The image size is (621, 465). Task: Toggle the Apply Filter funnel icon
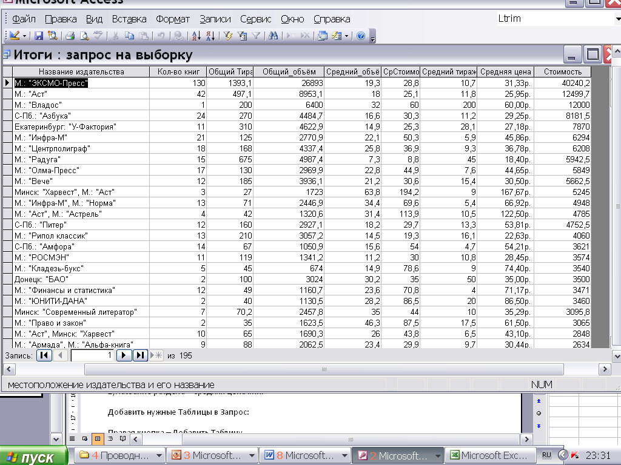pos(256,36)
